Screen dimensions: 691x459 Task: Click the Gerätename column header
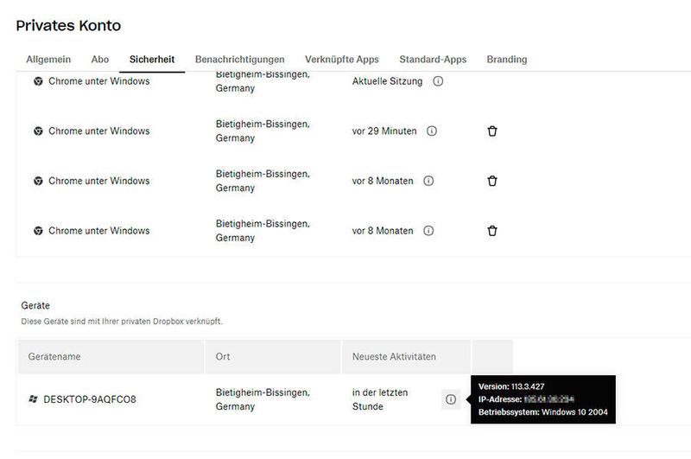pos(54,357)
